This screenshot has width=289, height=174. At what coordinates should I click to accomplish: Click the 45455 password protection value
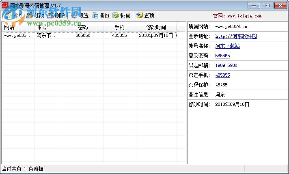click(x=221, y=85)
